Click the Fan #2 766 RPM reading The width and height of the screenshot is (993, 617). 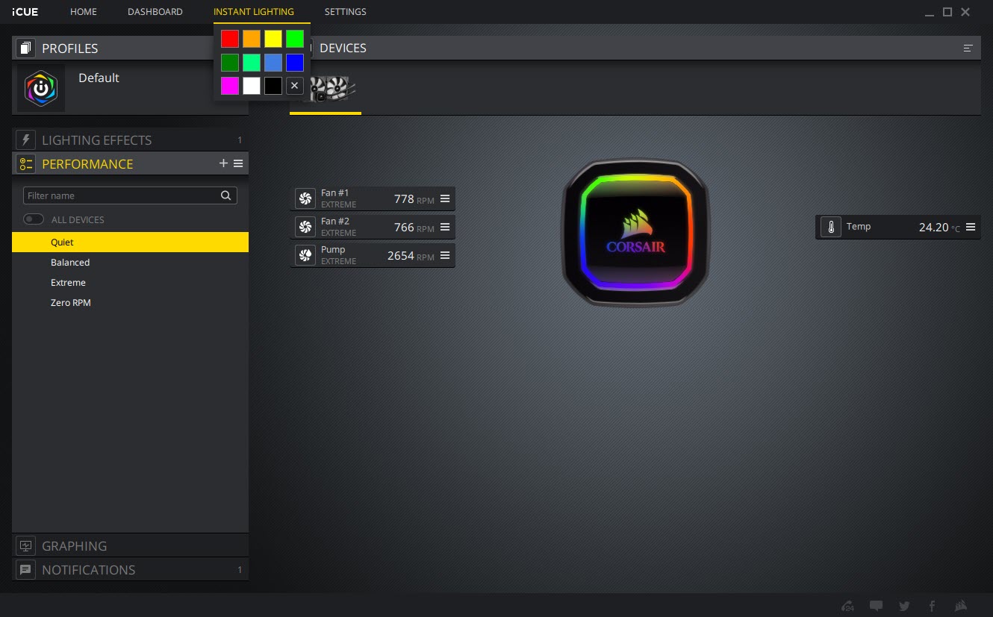pos(414,228)
